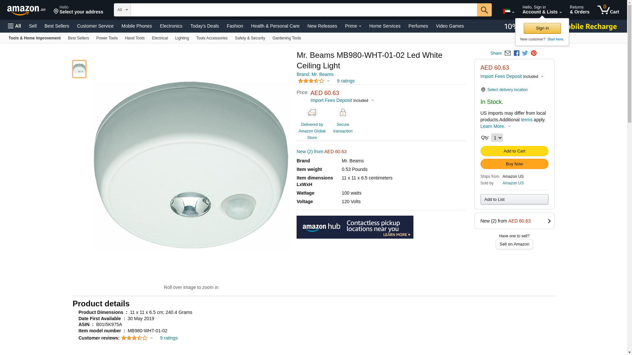Click the search magnifying glass button
The height and width of the screenshot is (355, 632).
(x=484, y=10)
